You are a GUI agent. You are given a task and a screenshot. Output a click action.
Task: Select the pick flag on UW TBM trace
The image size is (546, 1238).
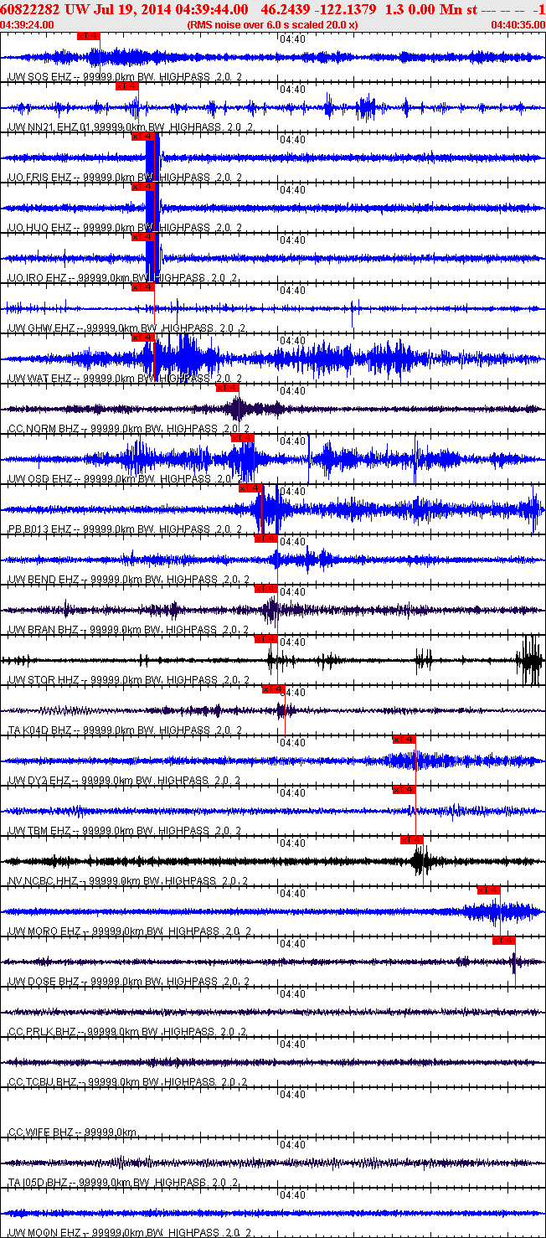404,790
